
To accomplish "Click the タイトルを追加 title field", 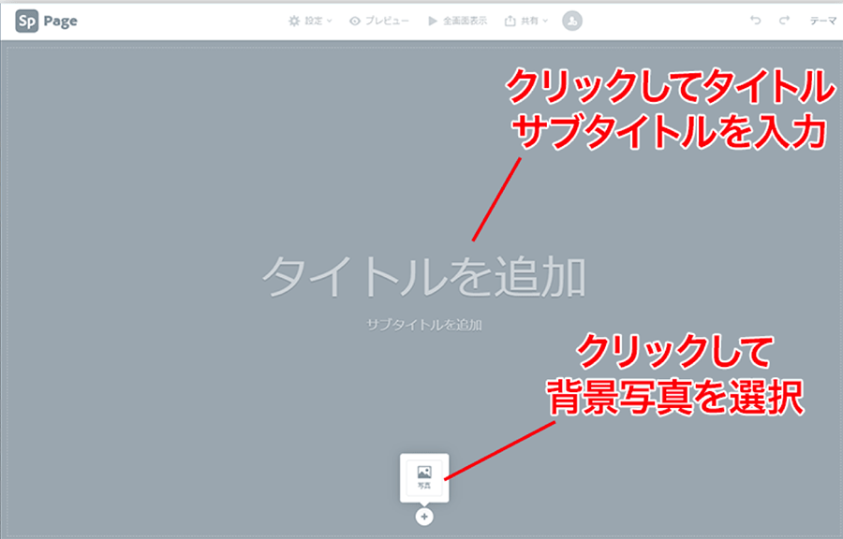I will coord(423,277).
